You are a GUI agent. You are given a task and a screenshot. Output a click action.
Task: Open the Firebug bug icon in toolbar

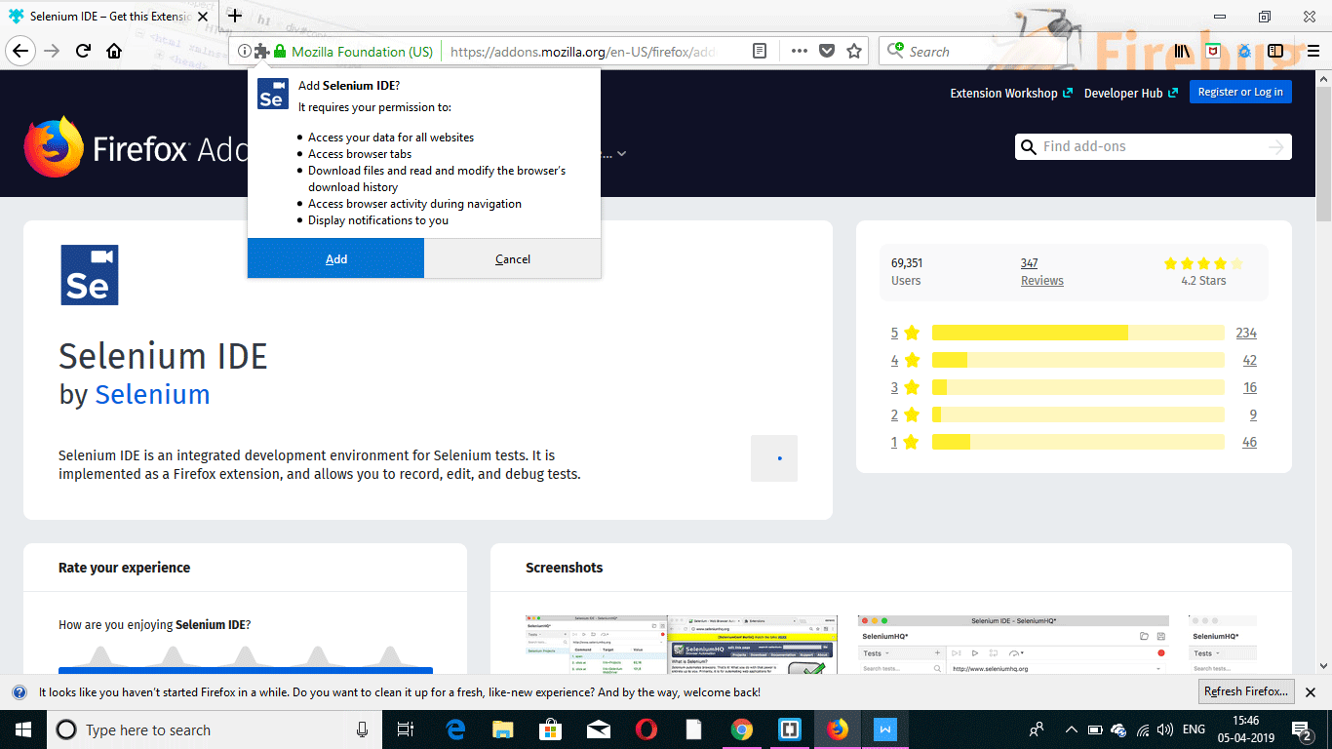pyautogui.click(x=1244, y=52)
